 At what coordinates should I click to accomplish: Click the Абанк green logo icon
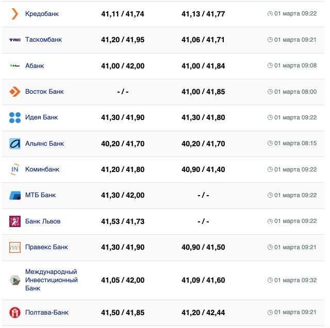[x=15, y=65]
